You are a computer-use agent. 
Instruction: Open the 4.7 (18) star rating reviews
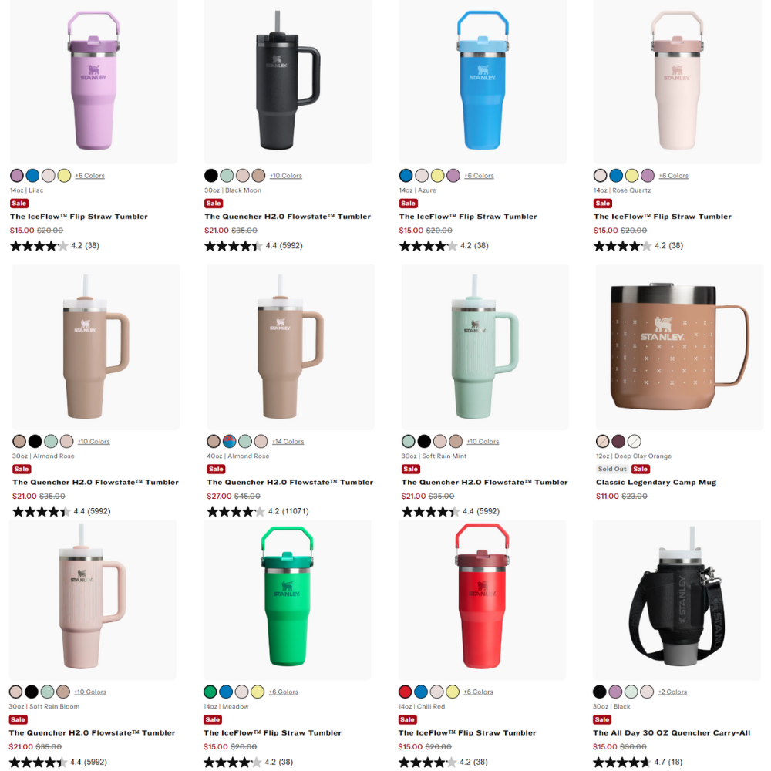(638, 763)
